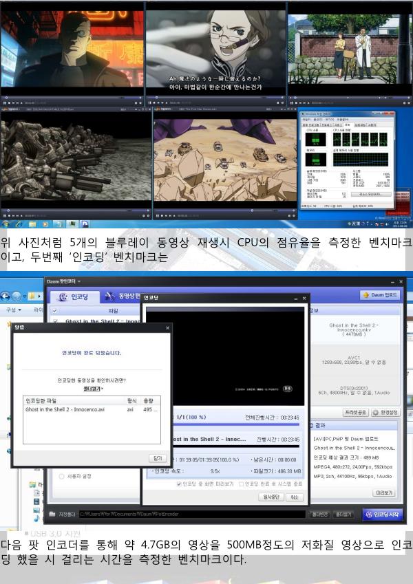The width and height of the screenshot is (413, 584).
Task: Click the pause button of the bottom-left player
Action: [x=5, y=216]
